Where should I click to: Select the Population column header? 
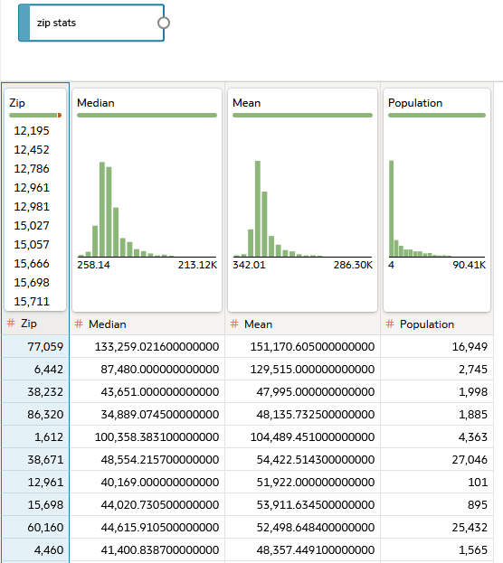point(437,324)
